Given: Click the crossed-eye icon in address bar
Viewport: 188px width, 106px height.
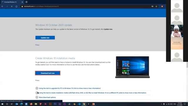Looking at the screenshot, I should (152, 6).
